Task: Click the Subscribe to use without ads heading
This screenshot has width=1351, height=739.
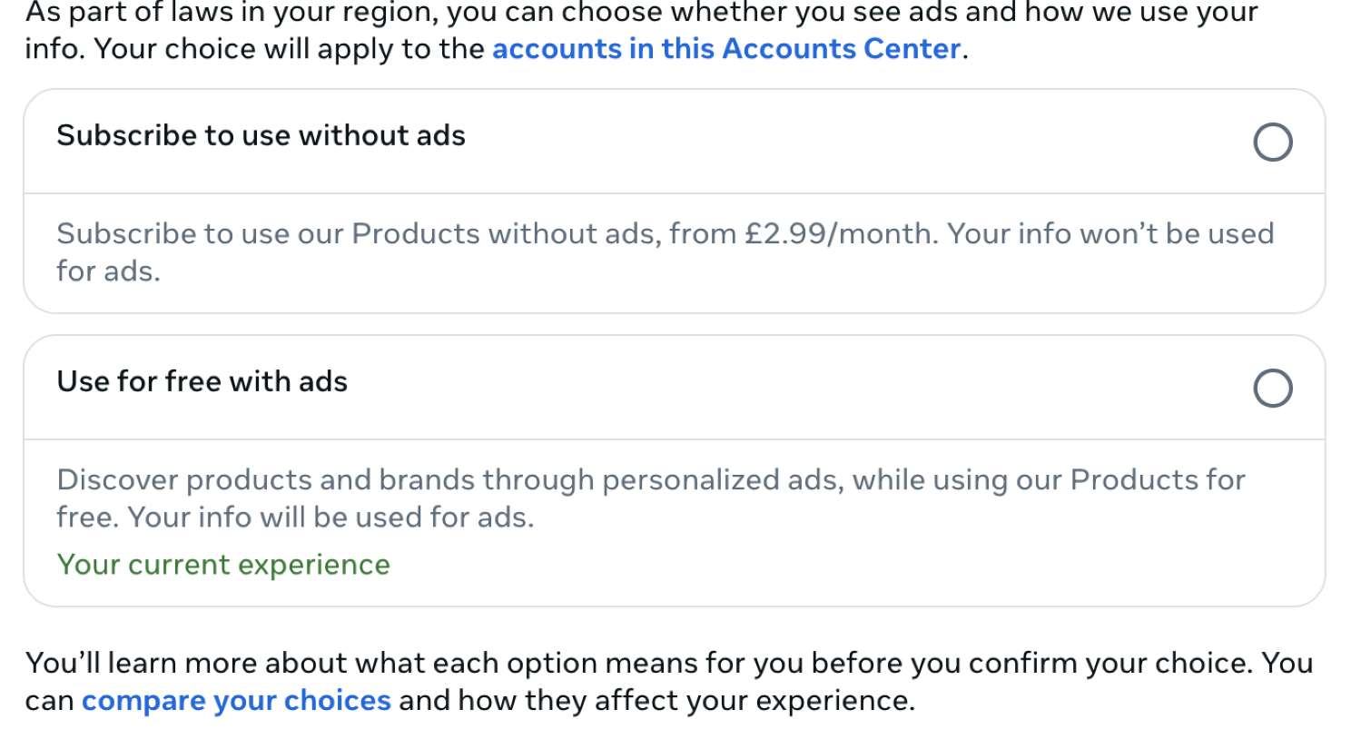Action: [x=261, y=136]
